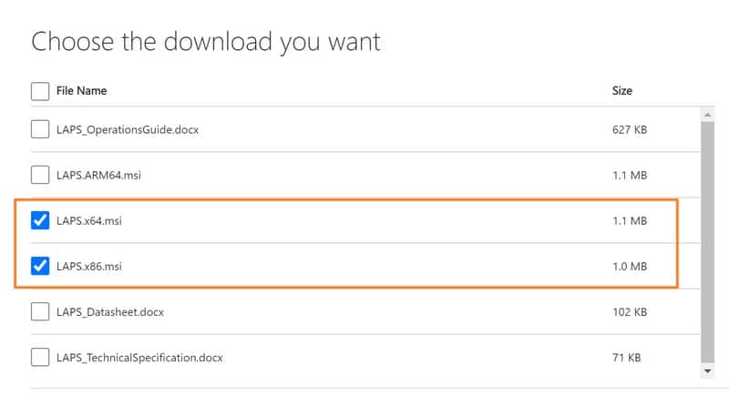Click the LAPS.x64.msi file name
The image size is (729, 406).
[88, 221]
